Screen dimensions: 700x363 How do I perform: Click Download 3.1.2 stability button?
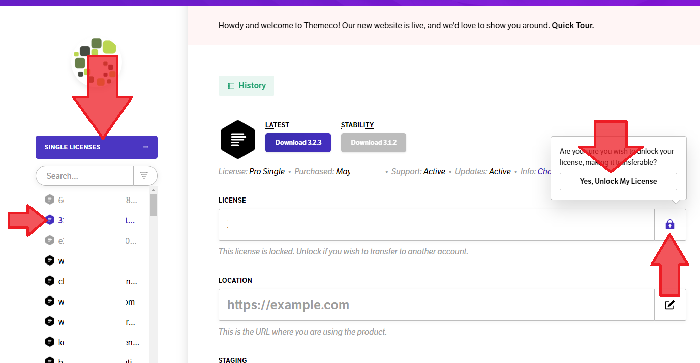pos(374,143)
